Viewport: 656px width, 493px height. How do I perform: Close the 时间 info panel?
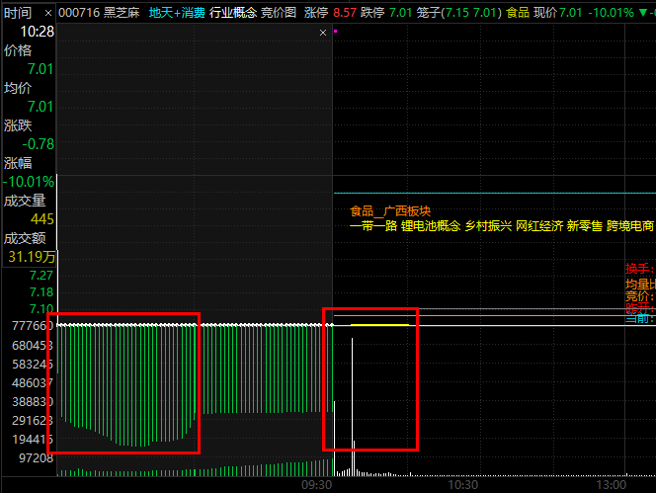(48, 14)
